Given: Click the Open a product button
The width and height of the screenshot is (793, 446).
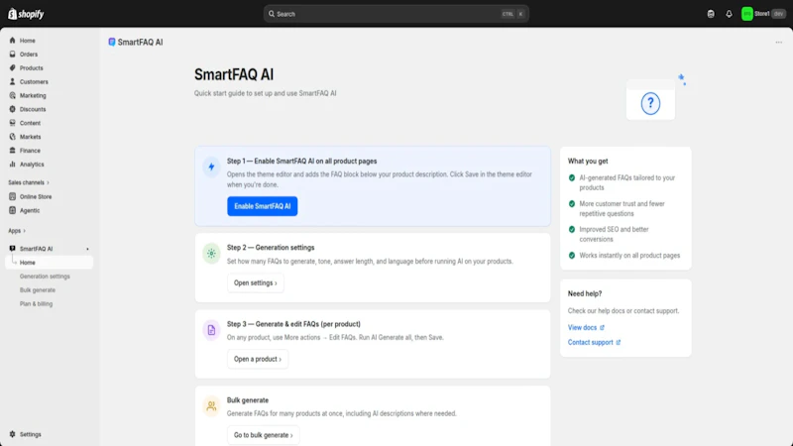Looking at the screenshot, I should pos(258,359).
